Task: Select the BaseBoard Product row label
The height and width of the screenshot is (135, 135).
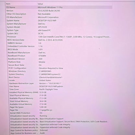Action: [x=17, y=56]
